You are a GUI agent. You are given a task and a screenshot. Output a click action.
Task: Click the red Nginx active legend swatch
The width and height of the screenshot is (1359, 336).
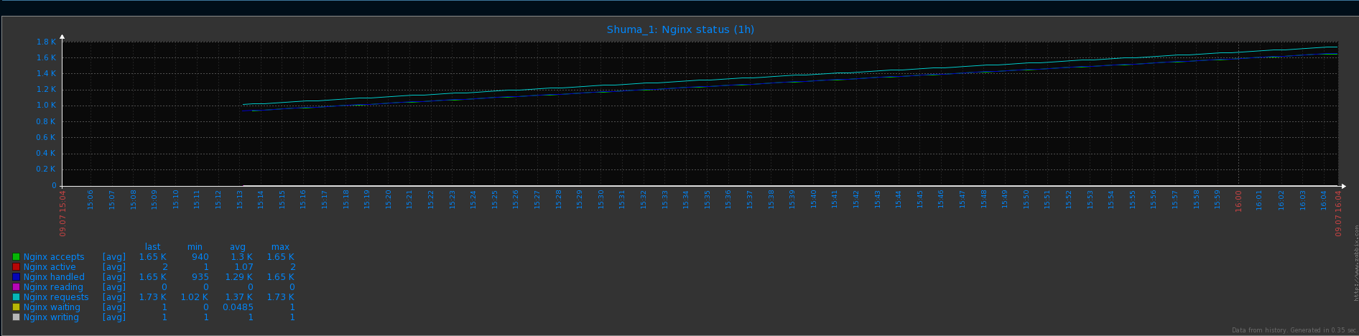[16, 267]
